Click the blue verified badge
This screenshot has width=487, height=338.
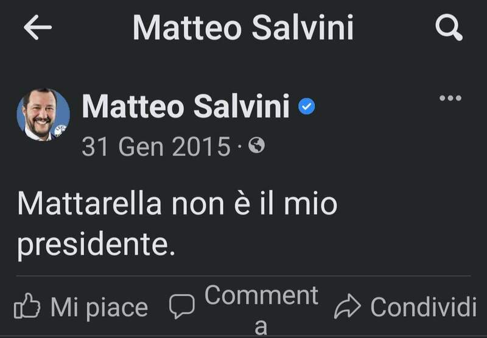tap(306, 108)
